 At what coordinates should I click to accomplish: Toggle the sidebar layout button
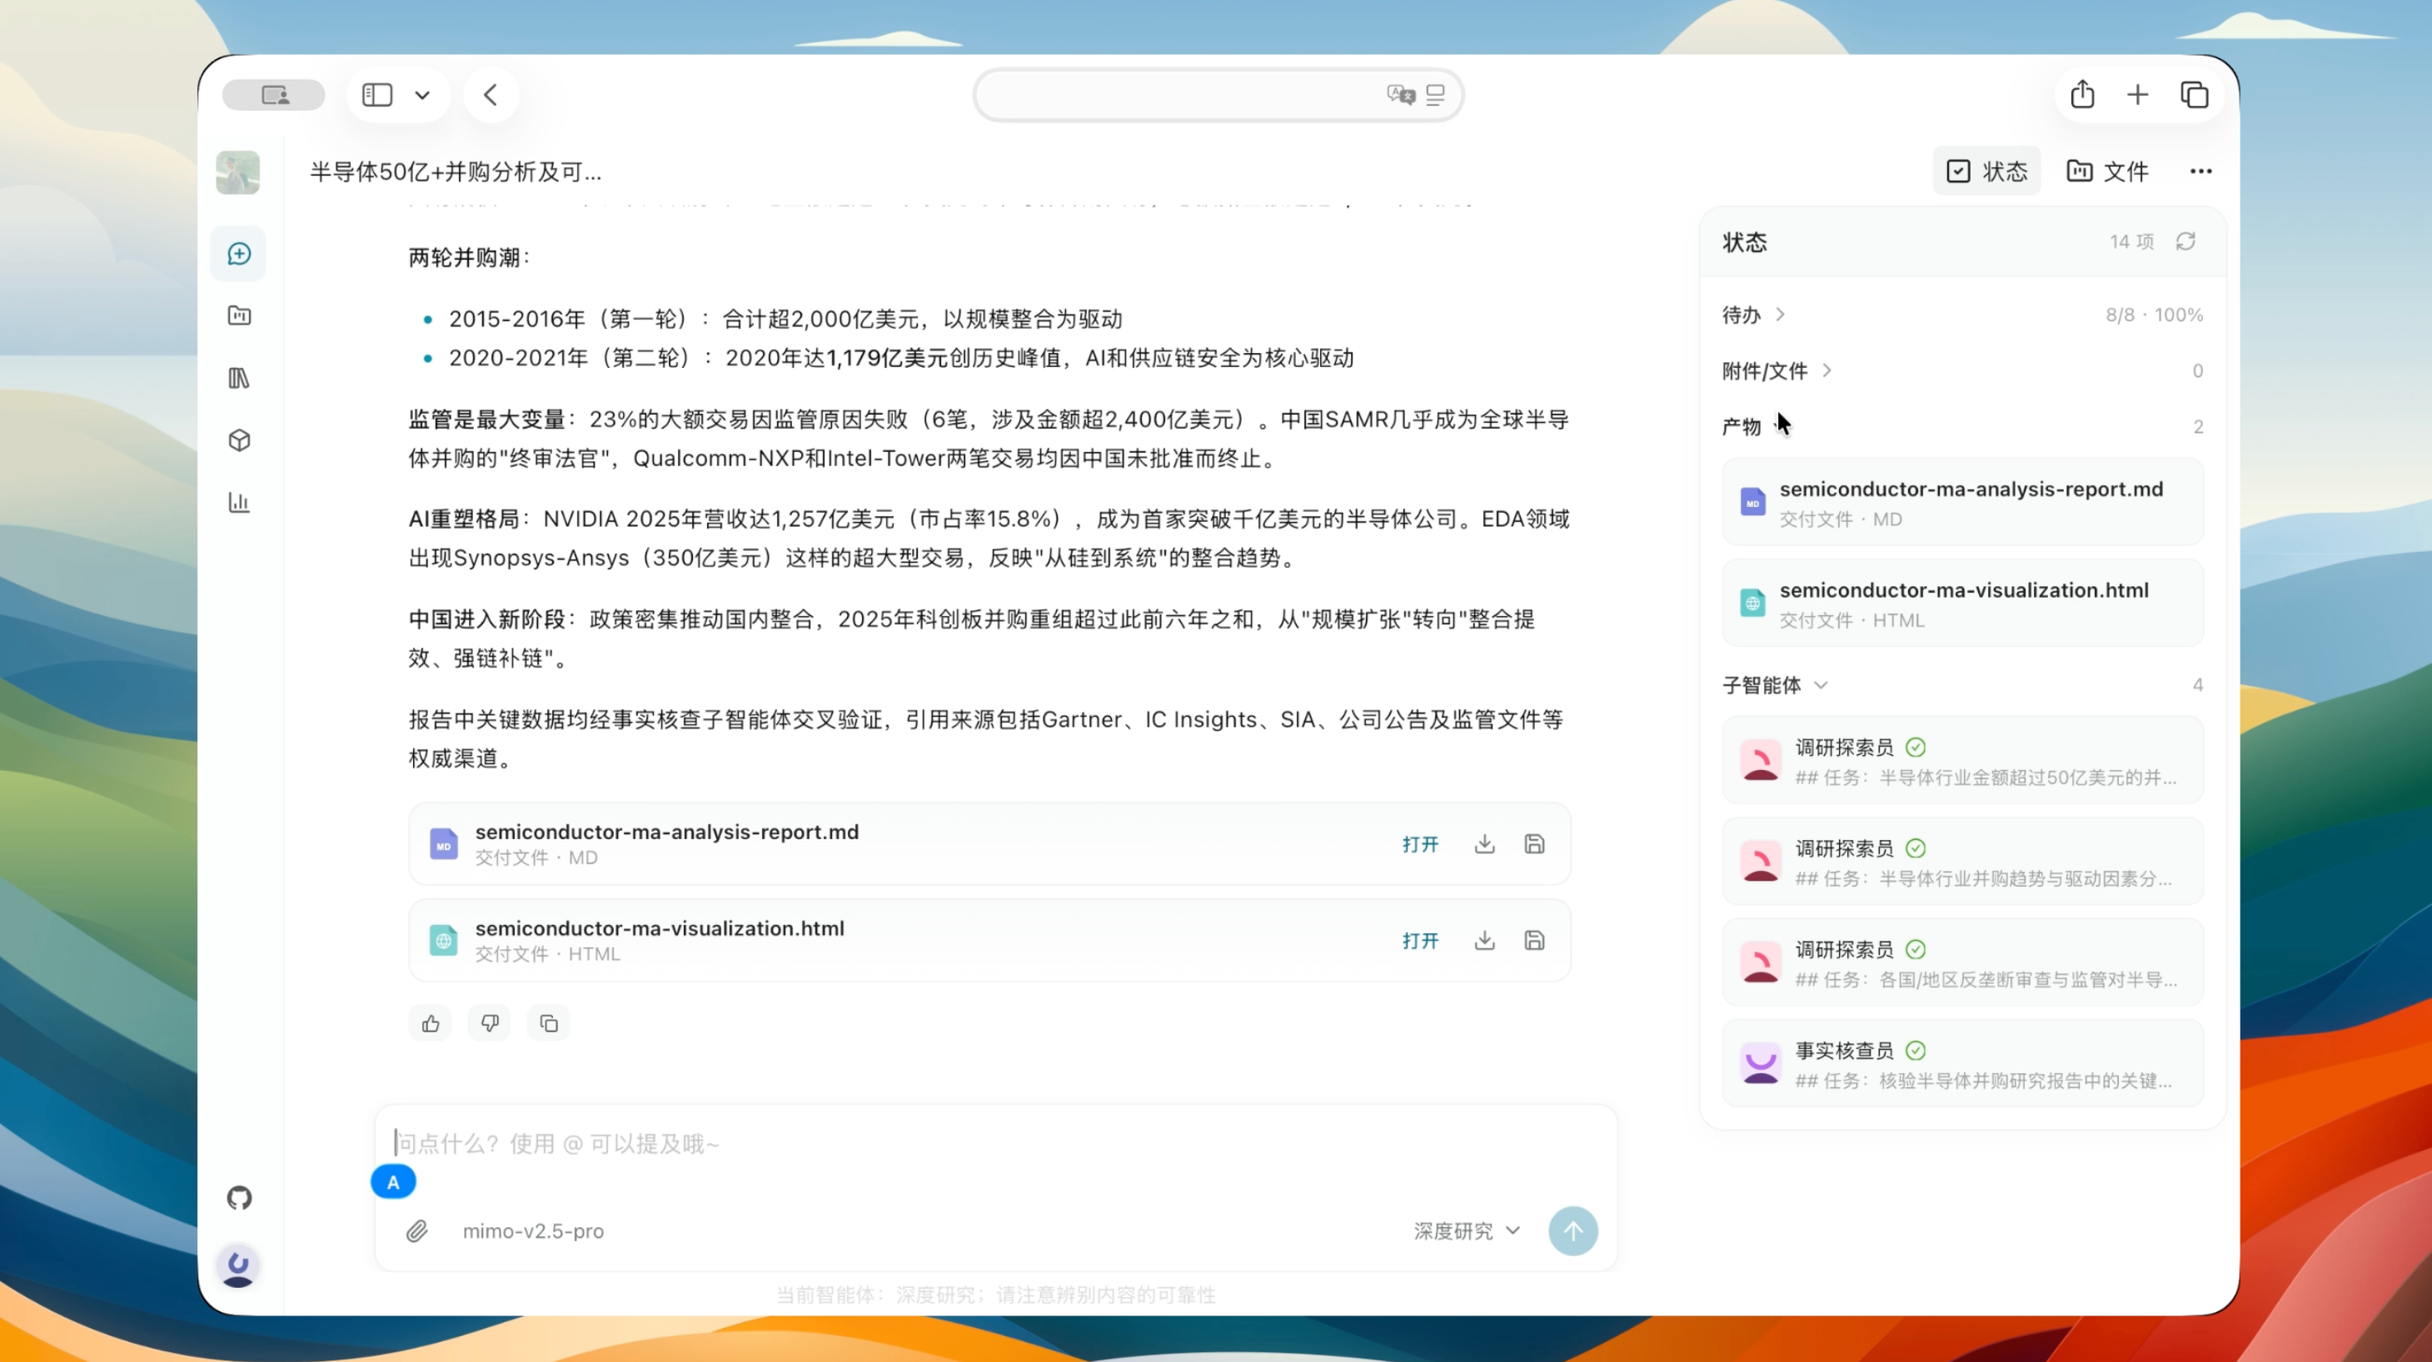pos(376,94)
